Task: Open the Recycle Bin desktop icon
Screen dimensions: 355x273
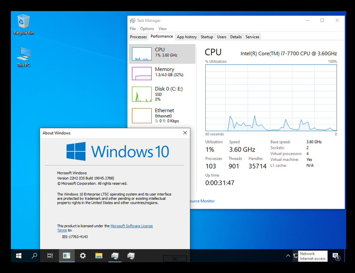Action: (x=24, y=25)
